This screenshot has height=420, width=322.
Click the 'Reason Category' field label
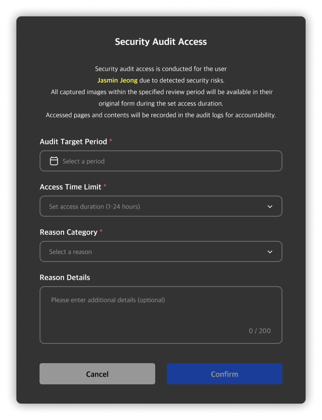tap(68, 232)
